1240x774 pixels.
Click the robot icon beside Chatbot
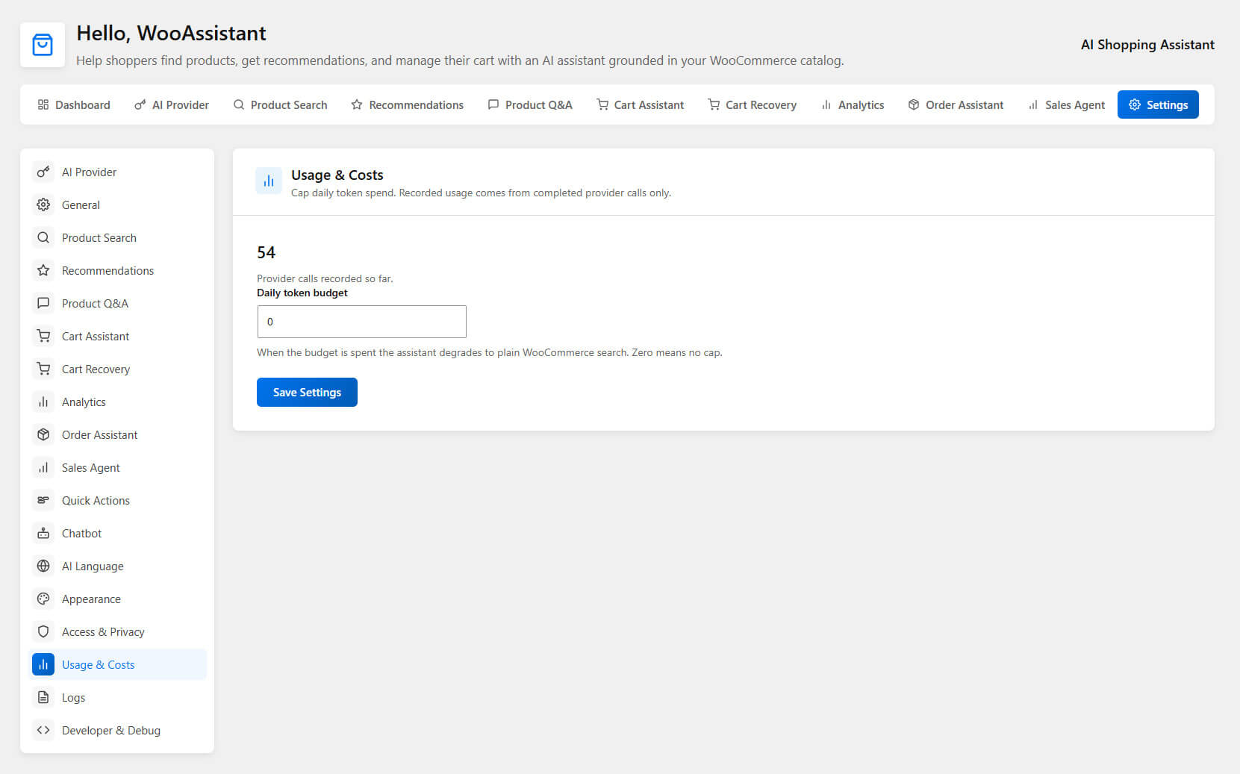click(x=43, y=533)
